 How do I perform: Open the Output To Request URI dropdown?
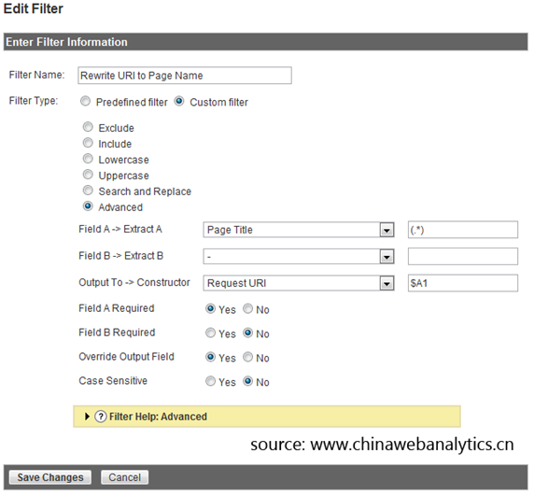point(299,283)
